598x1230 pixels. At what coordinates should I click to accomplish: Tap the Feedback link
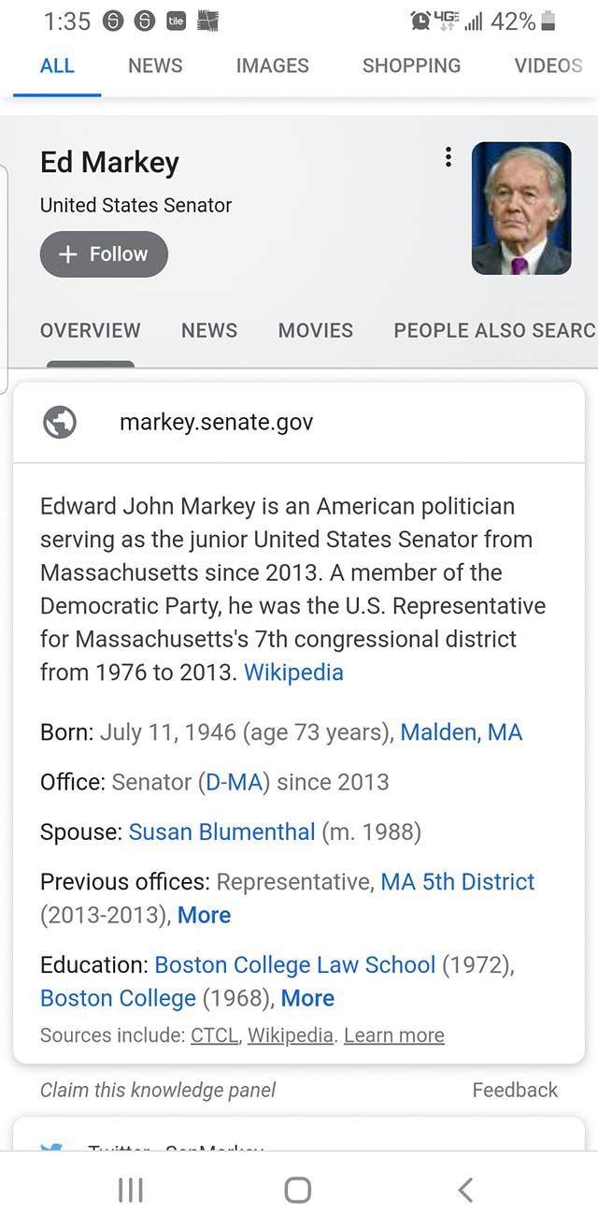515,1090
